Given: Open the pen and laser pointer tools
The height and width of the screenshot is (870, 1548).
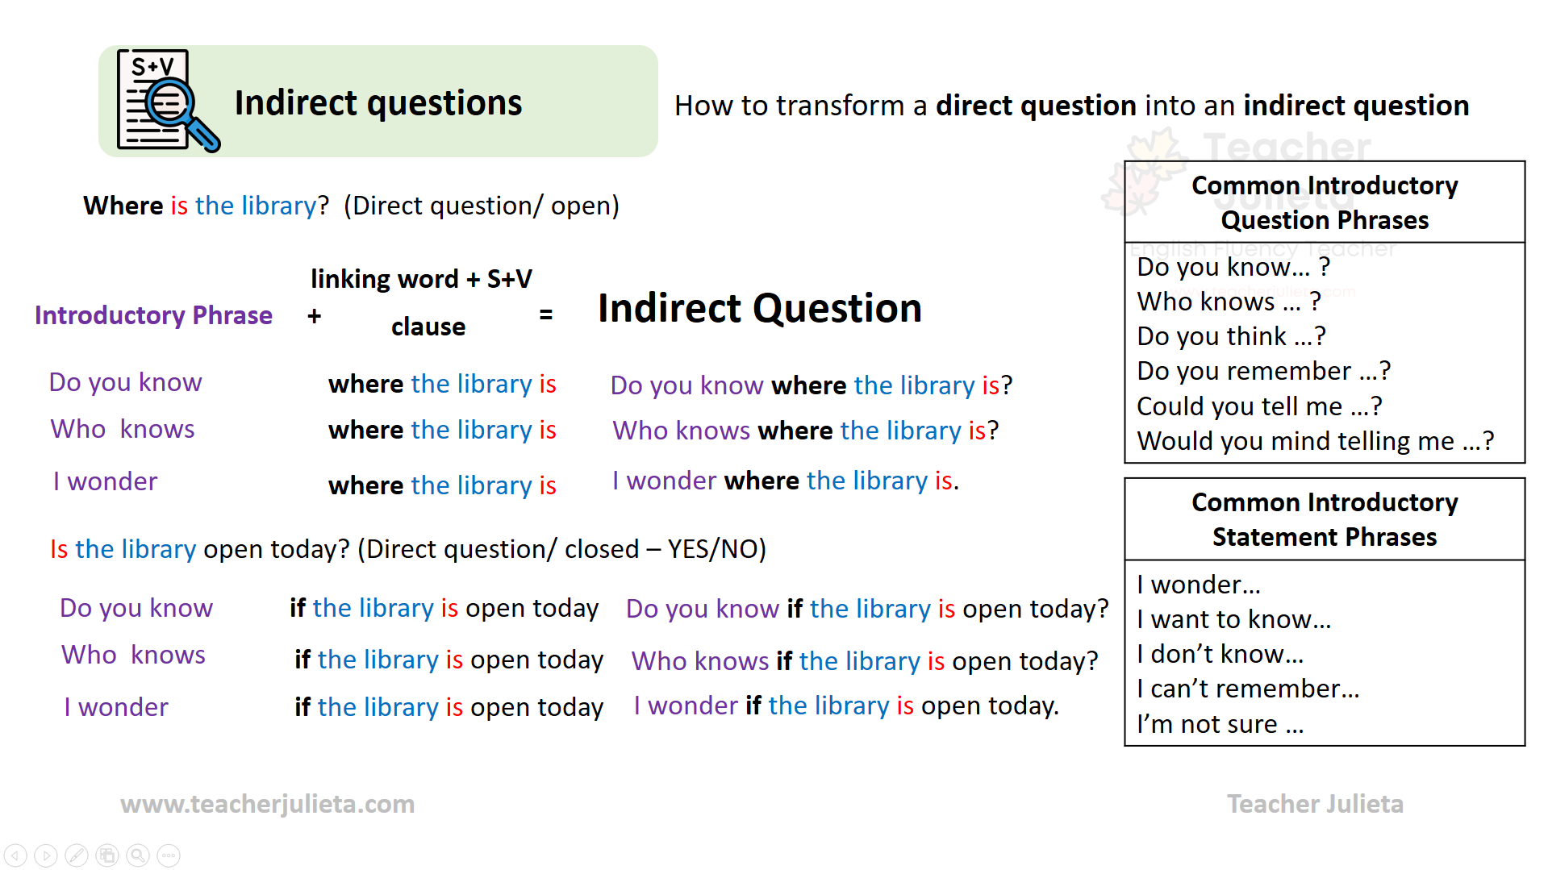Looking at the screenshot, I should pyautogui.click(x=77, y=855).
